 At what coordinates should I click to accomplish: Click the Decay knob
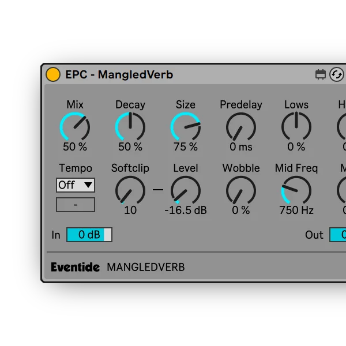click(x=130, y=126)
